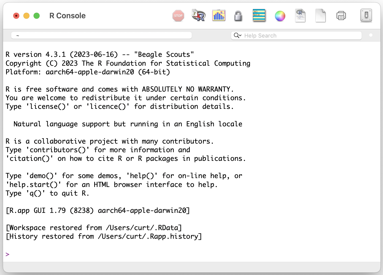Click the red close window button
383x275 pixels.
16,16
